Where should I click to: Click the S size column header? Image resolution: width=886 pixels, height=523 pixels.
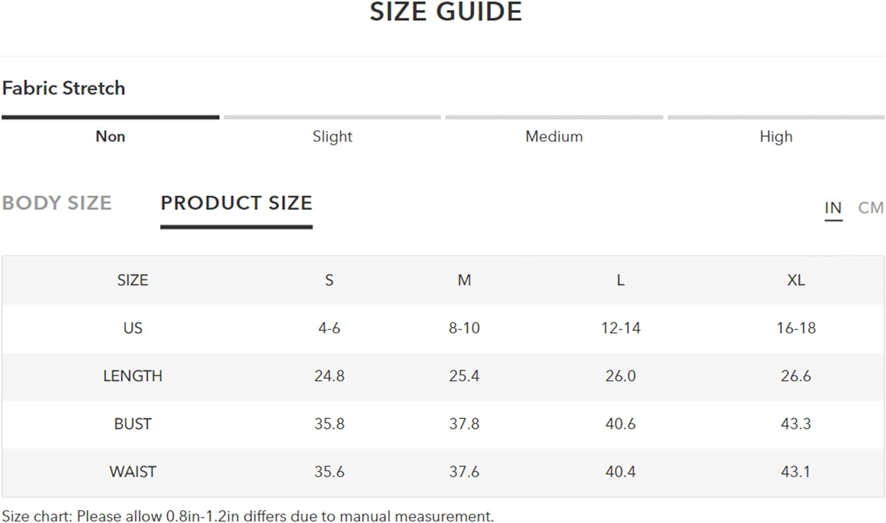329,280
